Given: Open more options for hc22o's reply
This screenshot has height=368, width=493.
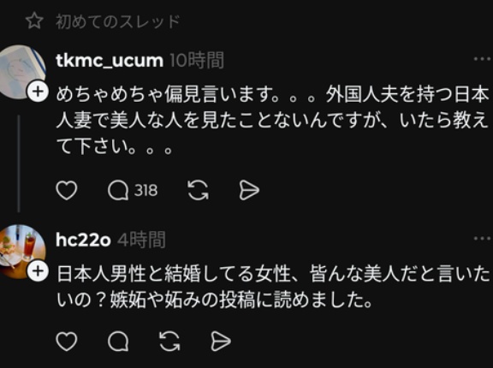Looking at the screenshot, I should pos(483,239).
